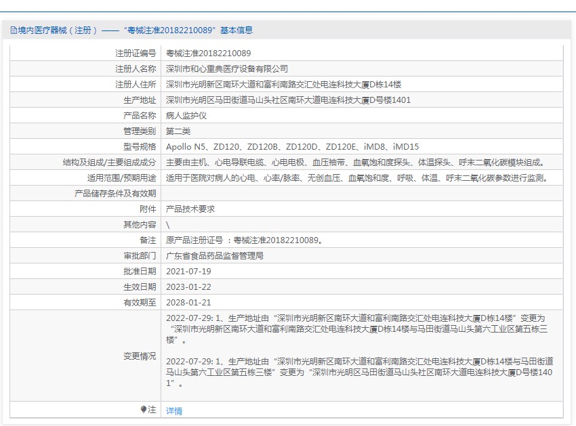Click the remark text starting 原产品注册证号
Image resolution: width=576 pixels, height=426 pixels.
(245, 240)
